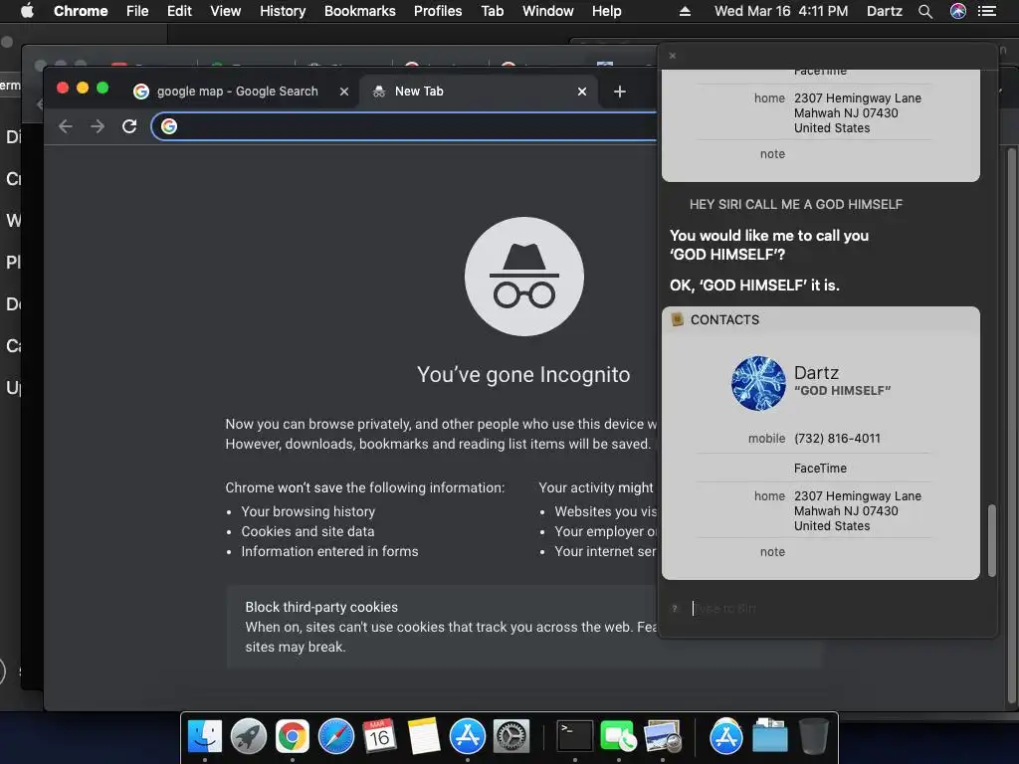
Task: Click the HEY SIRI CALL ME A GOD HIMSELF request
Action: (795, 205)
